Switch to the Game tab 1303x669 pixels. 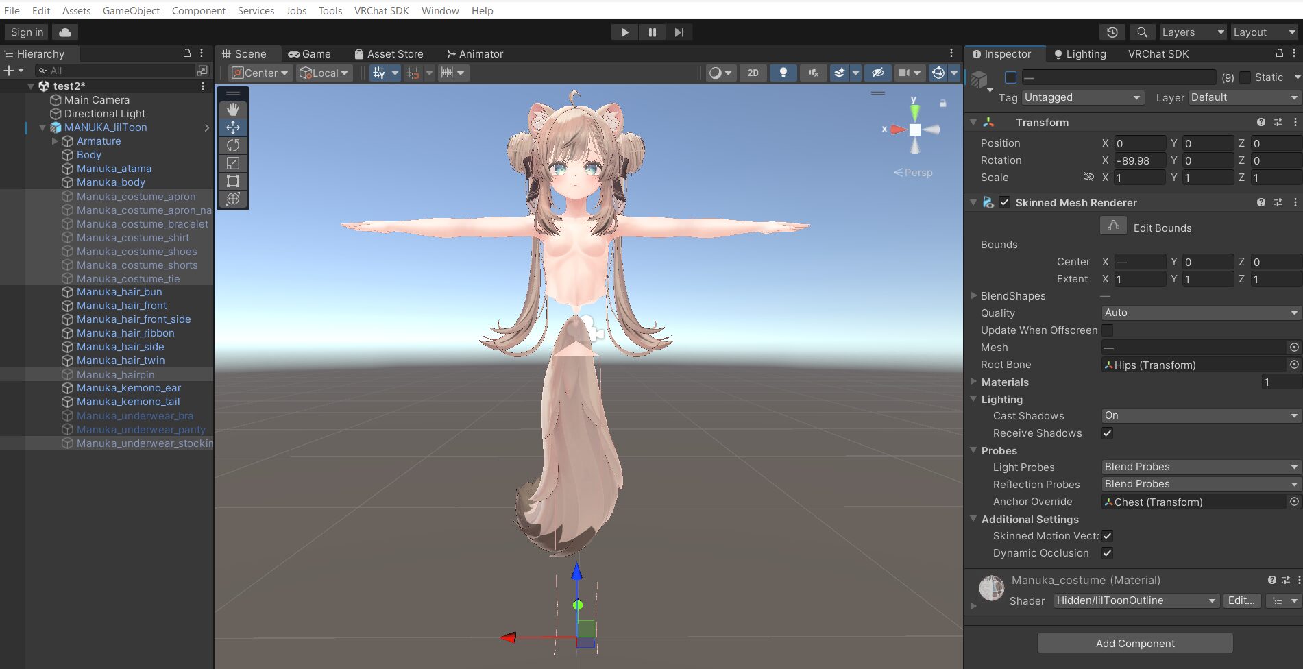[310, 53]
